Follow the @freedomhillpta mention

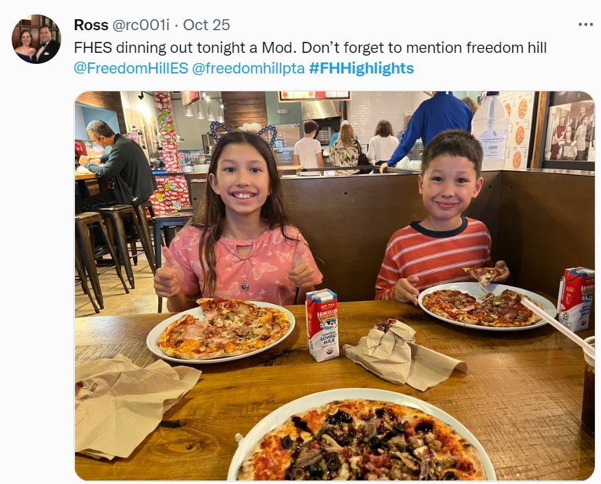[x=248, y=68]
